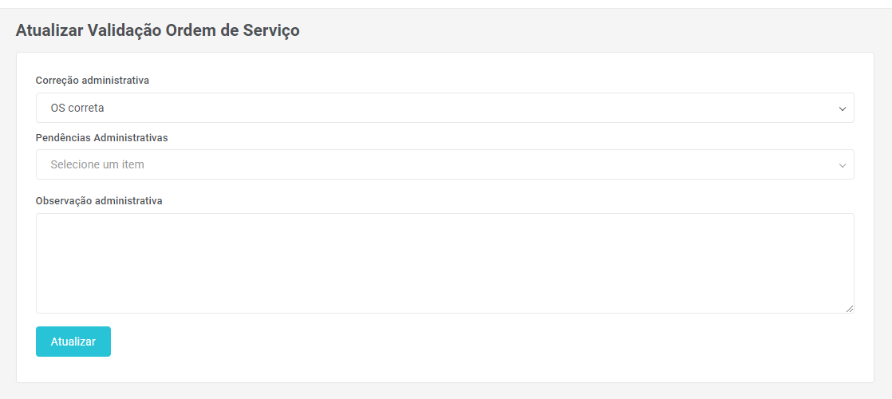Click the chevron arrow beside OS correta

(842, 109)
